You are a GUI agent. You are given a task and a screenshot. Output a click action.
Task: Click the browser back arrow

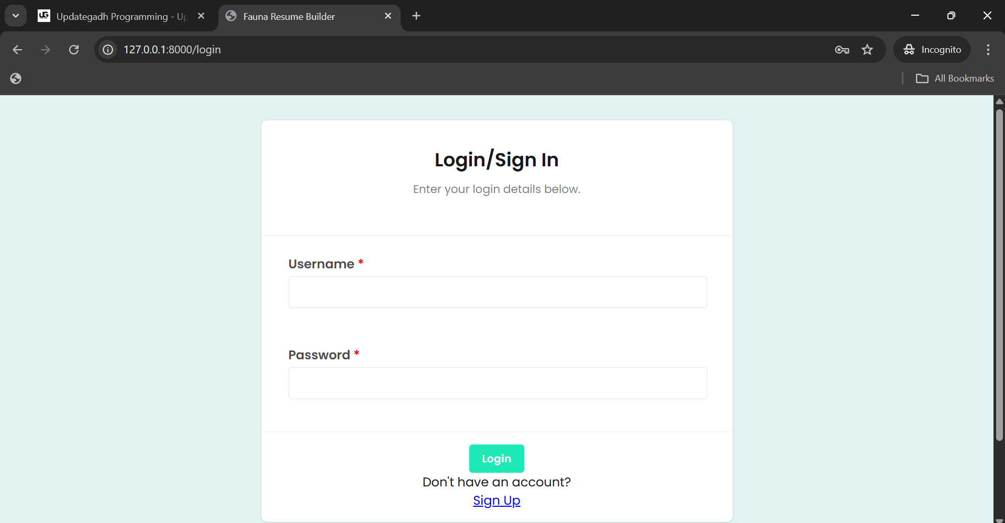click(17, 50)
